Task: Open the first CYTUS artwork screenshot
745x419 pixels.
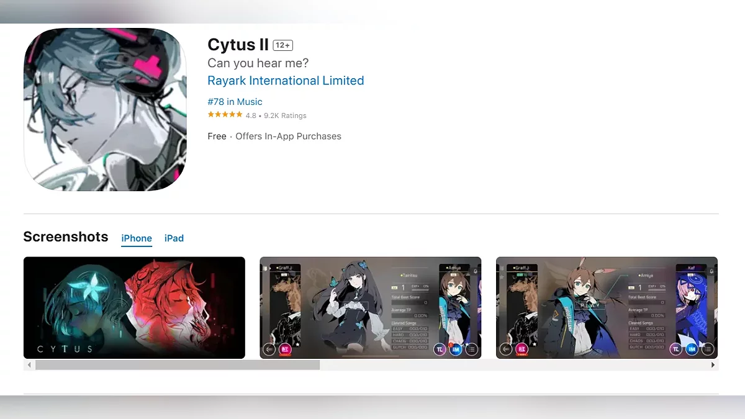Action: pos(134,308)
